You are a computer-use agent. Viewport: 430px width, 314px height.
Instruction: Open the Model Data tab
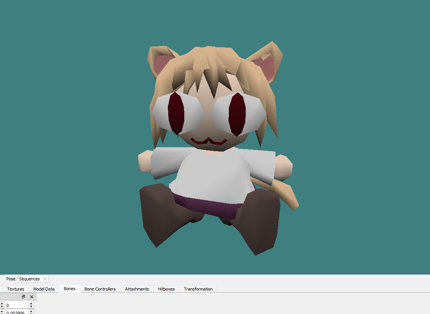(44, 289)
